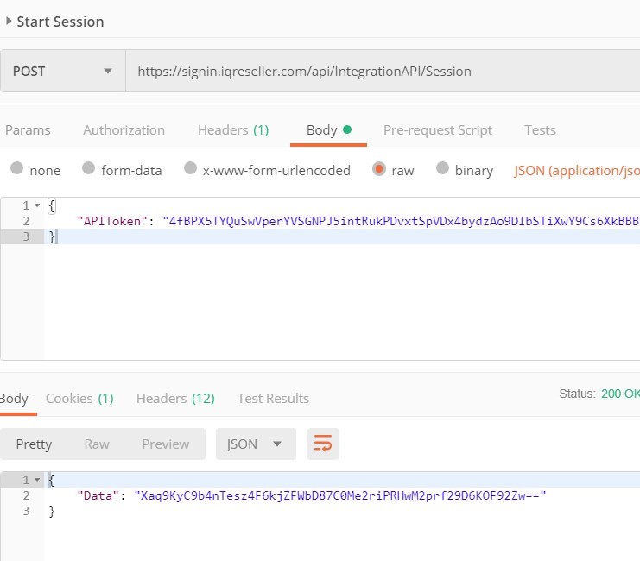
Task: Collapse request body JSON fold arrow on line 1
Action: 37,205
